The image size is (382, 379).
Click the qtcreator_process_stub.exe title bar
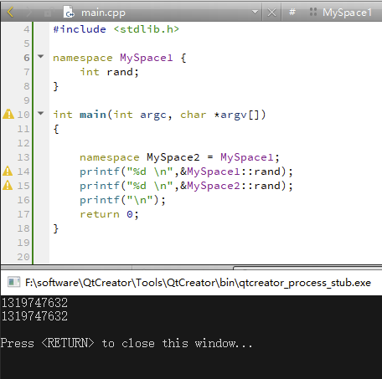191,283
